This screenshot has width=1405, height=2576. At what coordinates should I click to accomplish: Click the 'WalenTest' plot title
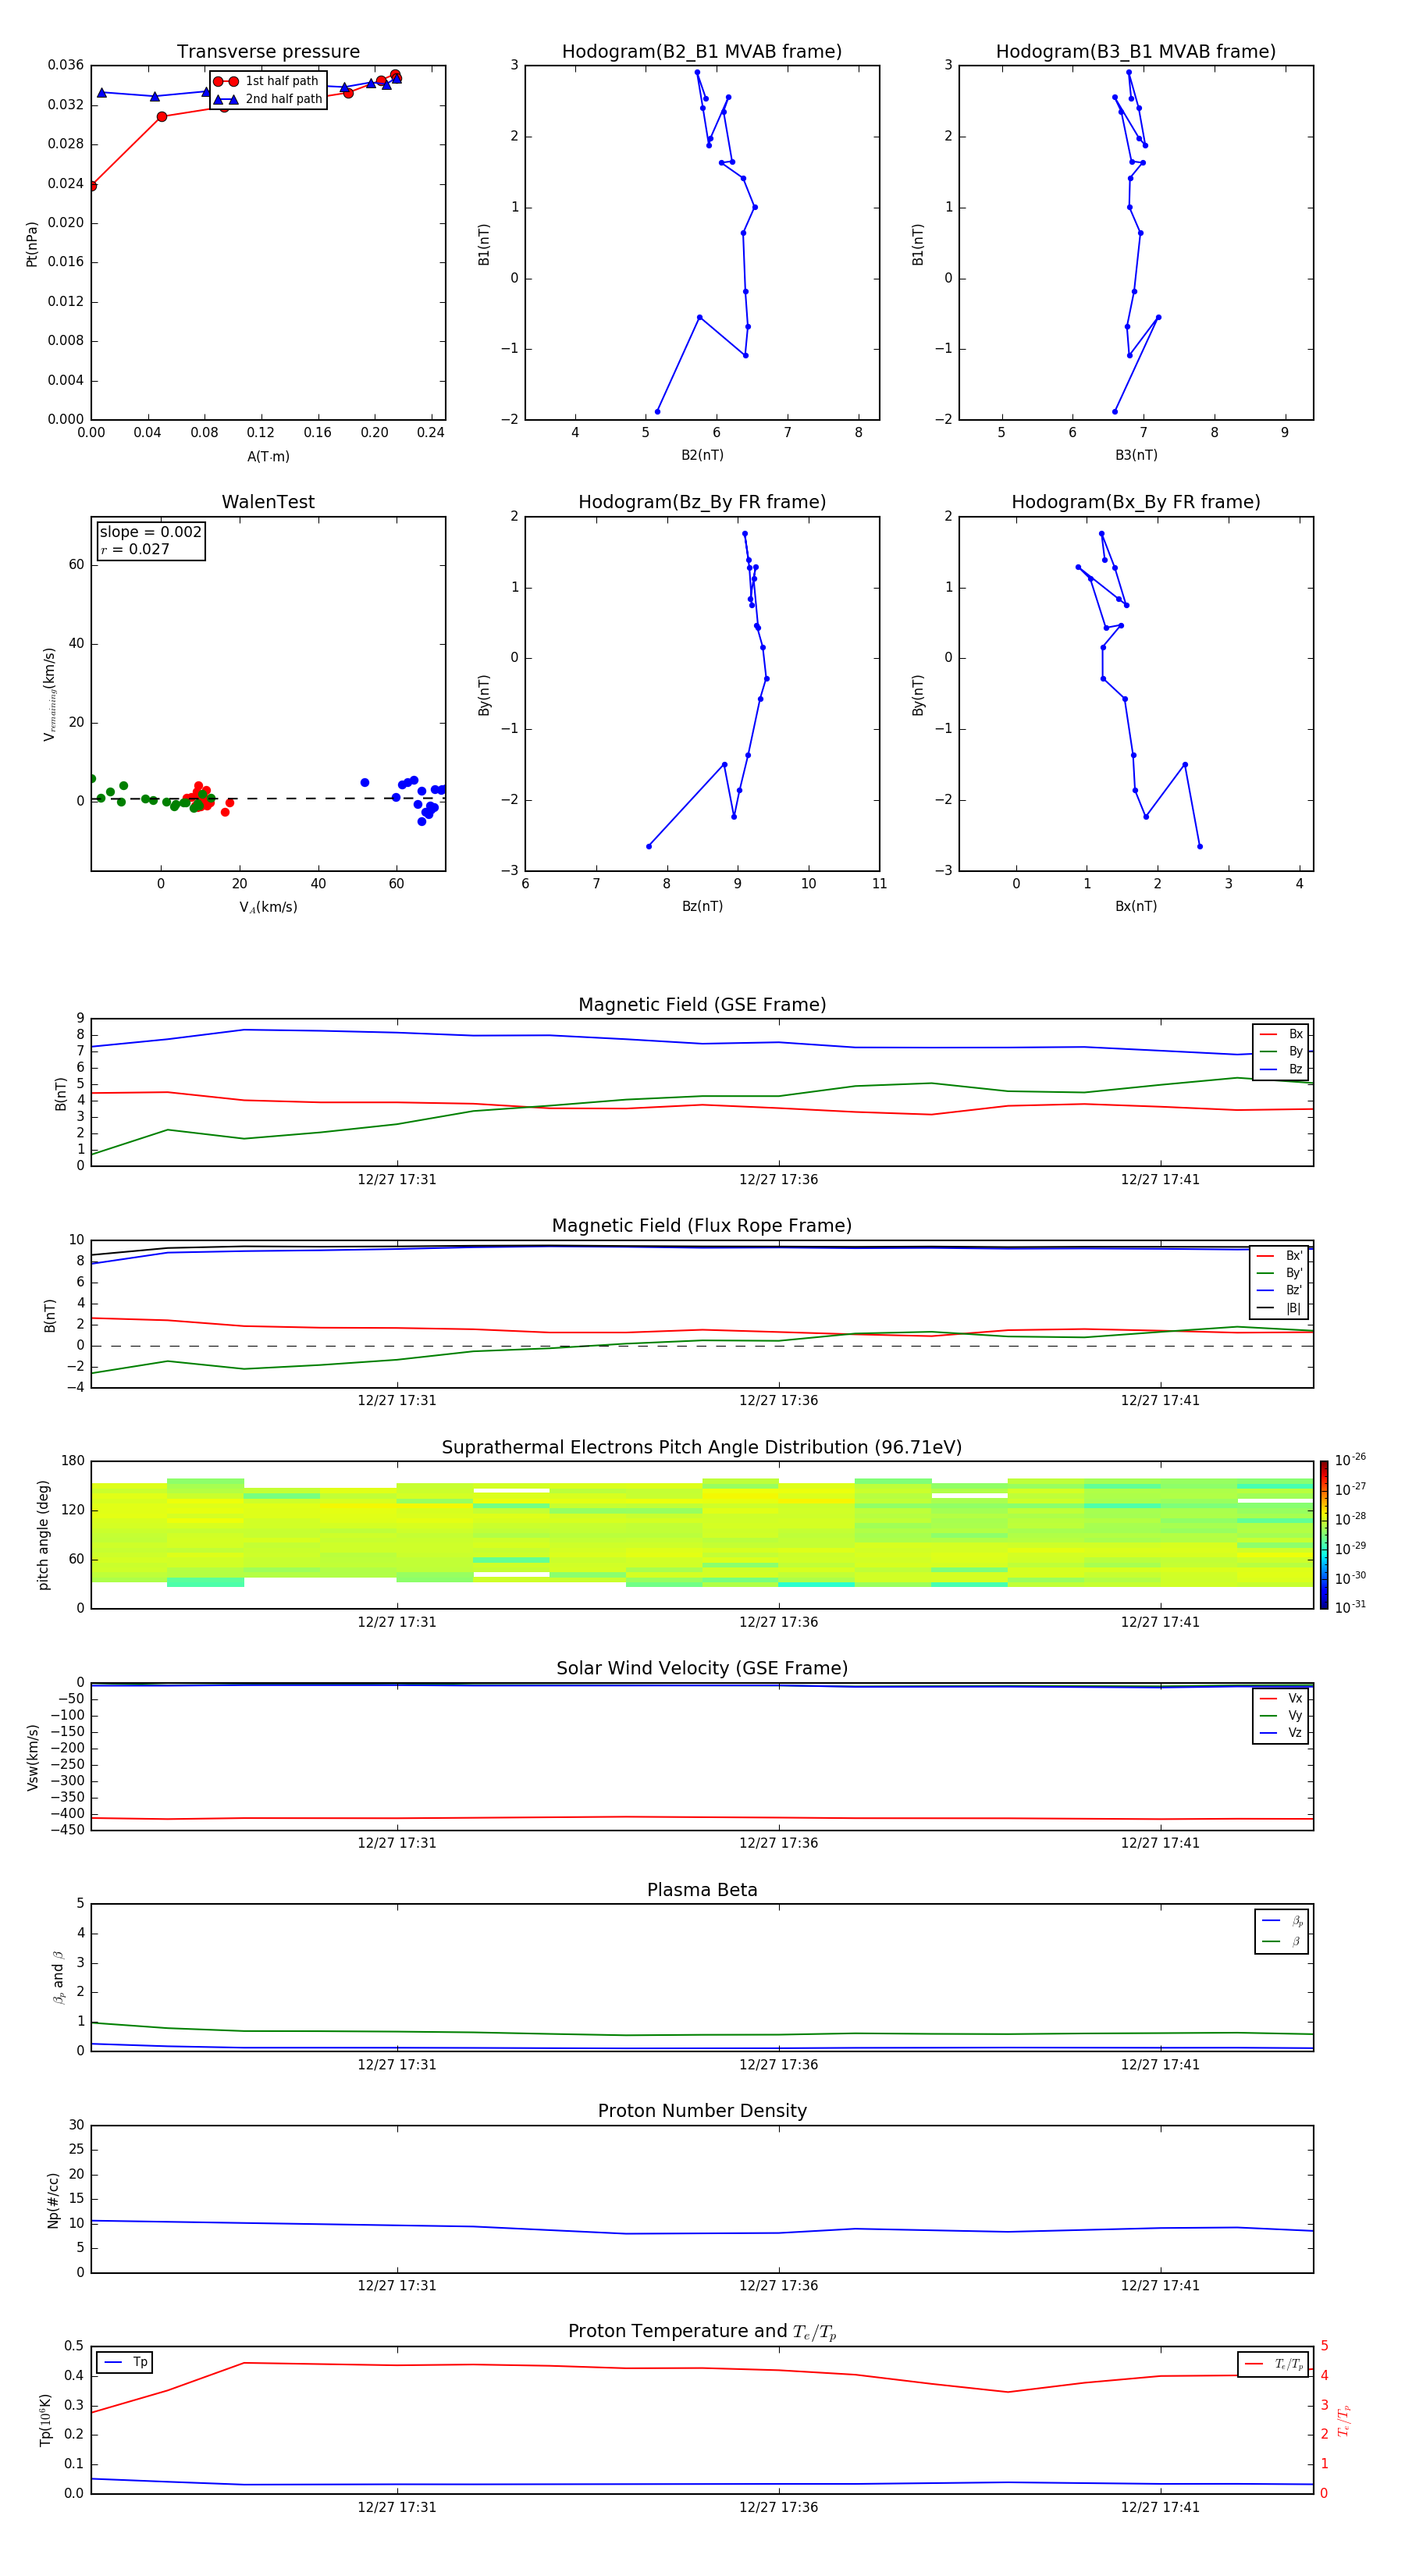pyautogui.click(x=268, y=502)
